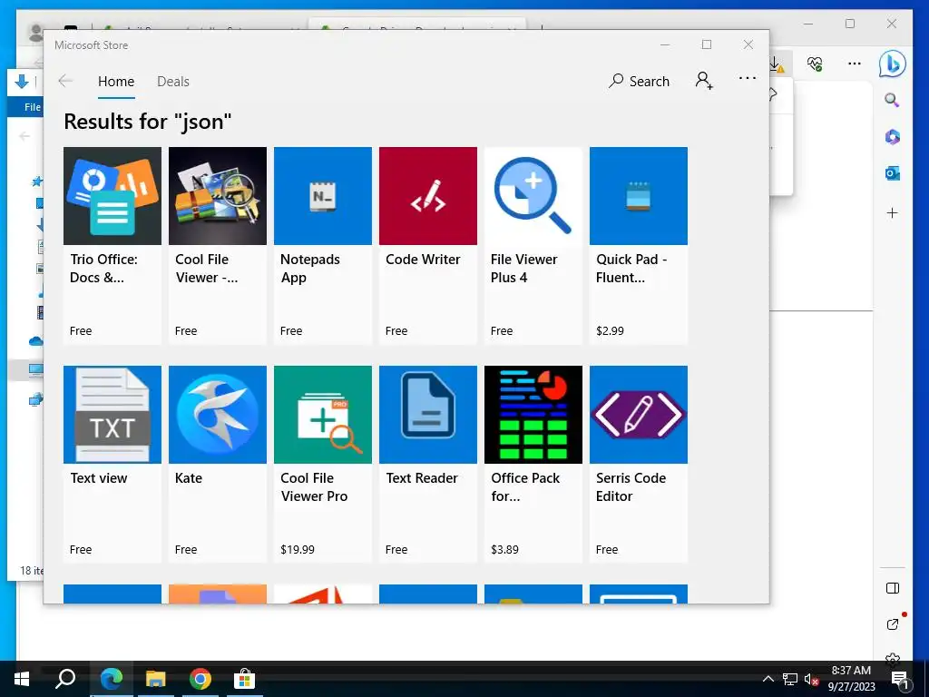This screenshot has width=929, height=697.
Task: Select the Cool File Viewer Pro icon
Action: (323, 414)
